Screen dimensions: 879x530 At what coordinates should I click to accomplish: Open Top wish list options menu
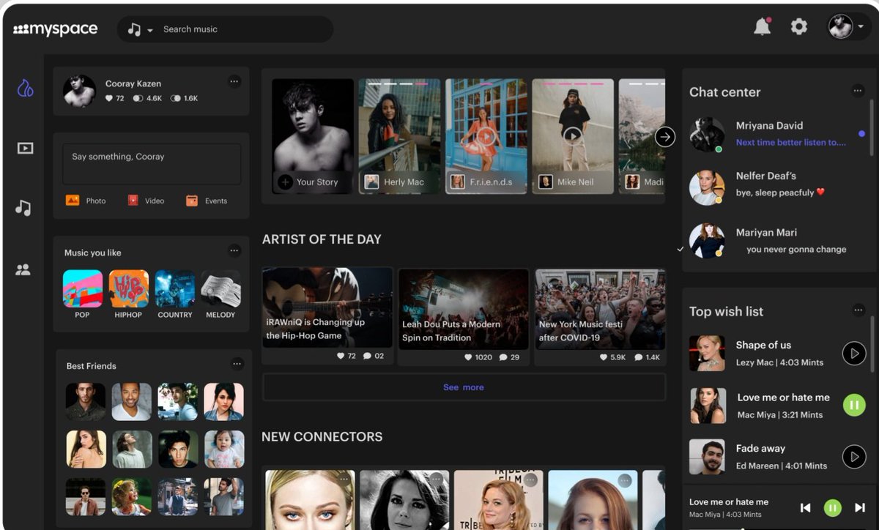(x=858, y=310)
